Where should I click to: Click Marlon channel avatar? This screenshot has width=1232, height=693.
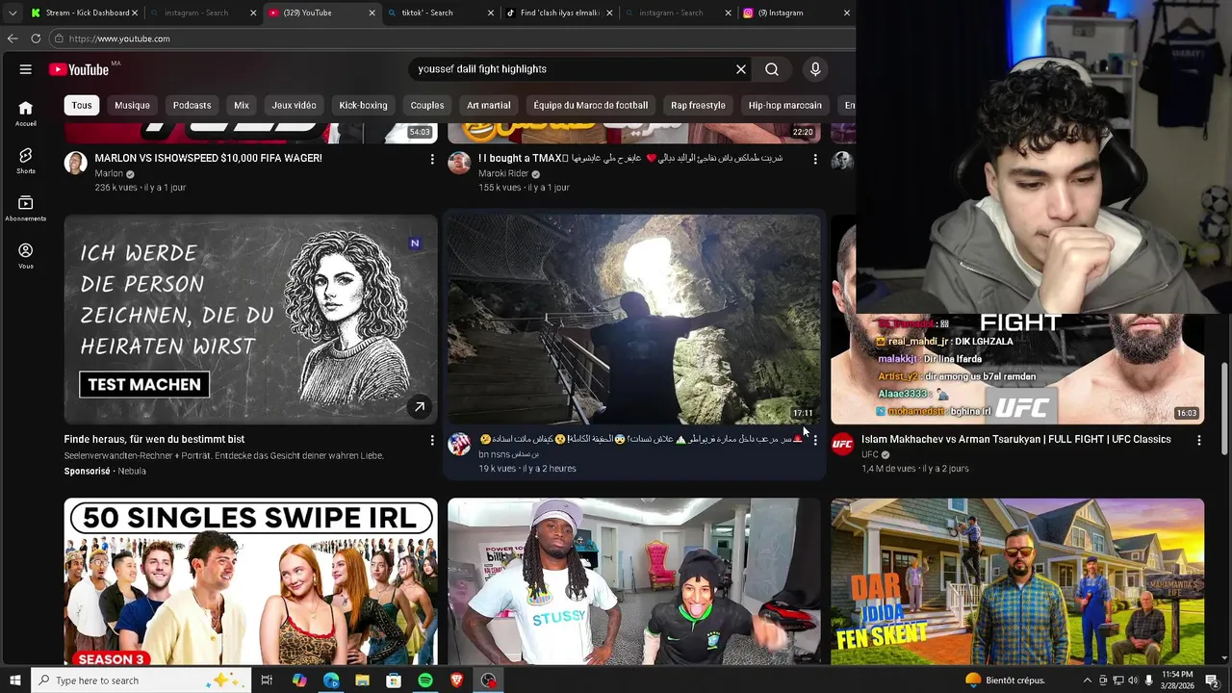pos(75,162)
